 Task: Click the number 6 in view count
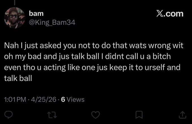point(63,99)
